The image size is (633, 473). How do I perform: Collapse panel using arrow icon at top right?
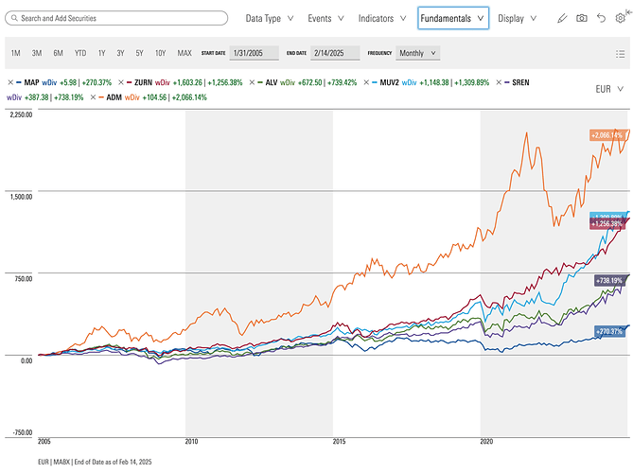click(629, 12)
